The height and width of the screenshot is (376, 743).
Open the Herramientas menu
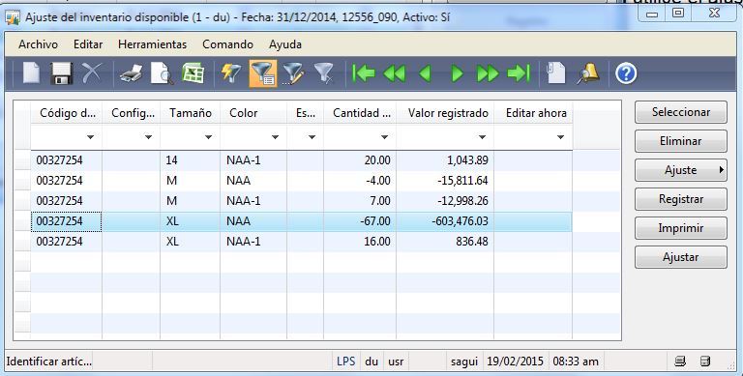[153, 44]
